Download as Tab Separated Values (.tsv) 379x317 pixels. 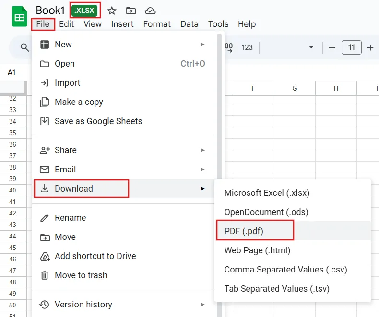(293, 289)
